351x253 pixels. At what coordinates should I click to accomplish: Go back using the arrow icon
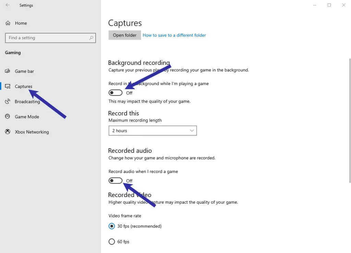tap(8, 5)
